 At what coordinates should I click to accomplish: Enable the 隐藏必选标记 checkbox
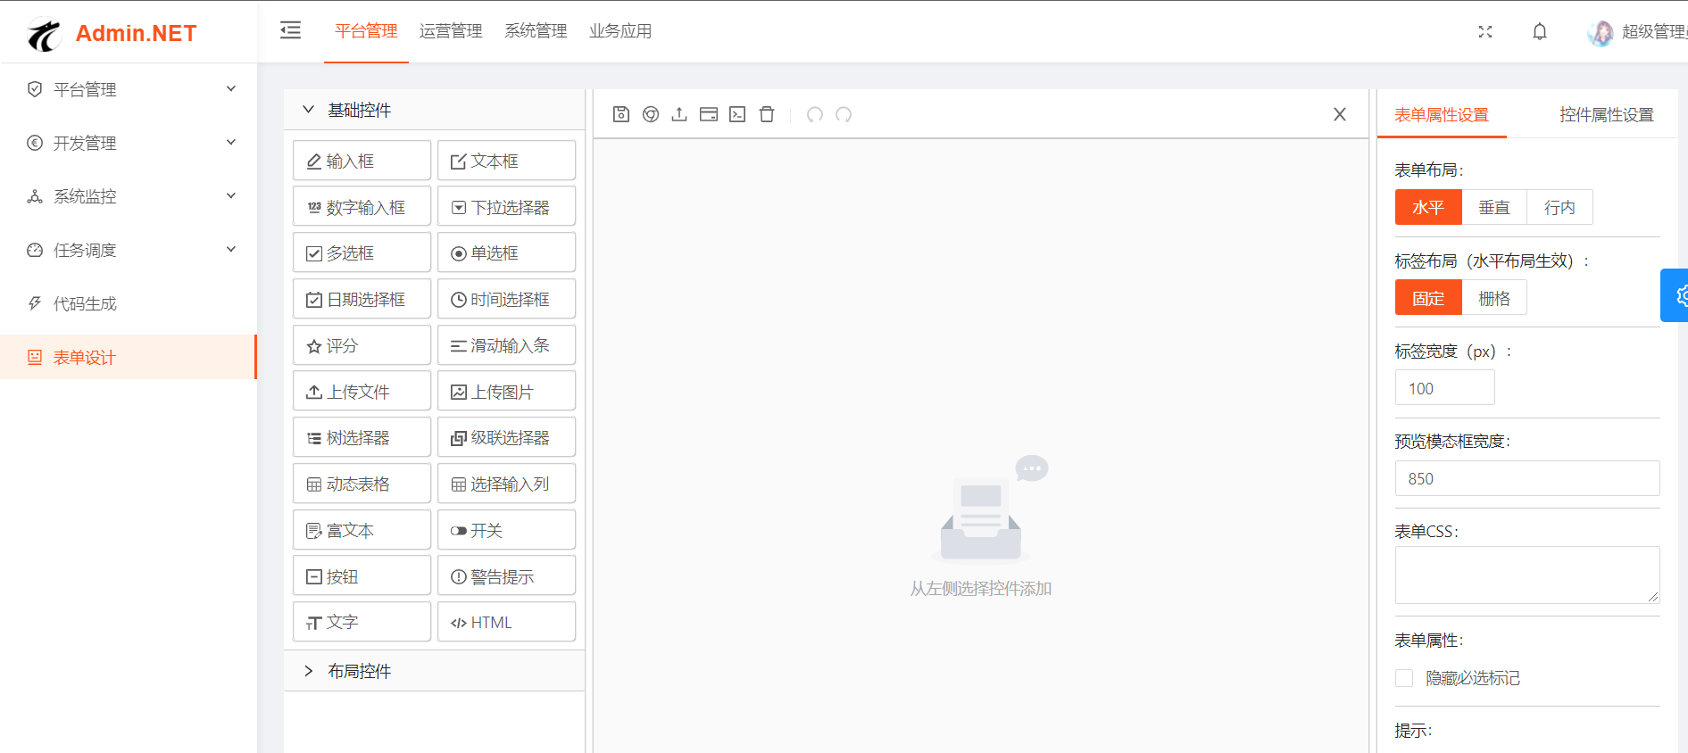(x=1404, y=678)
